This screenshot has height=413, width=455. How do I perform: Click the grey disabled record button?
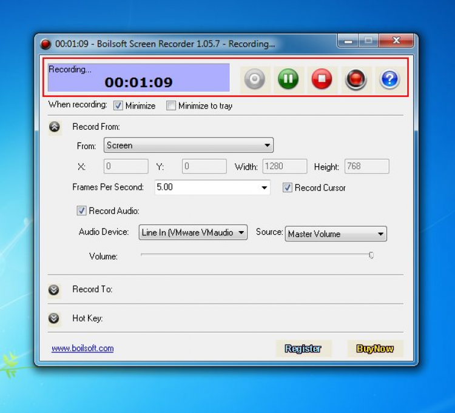point(254,79)
